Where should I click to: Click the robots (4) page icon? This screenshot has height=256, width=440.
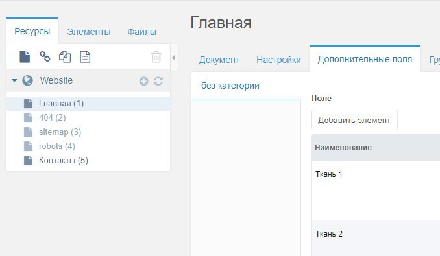click(x=28, y=146)
